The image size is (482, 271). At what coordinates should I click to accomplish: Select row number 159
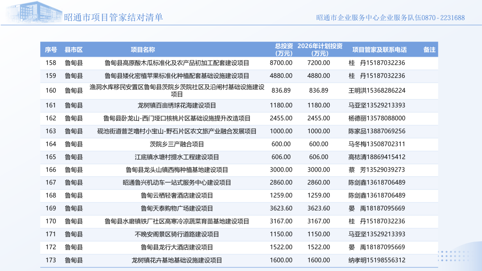tap(51, 76)
